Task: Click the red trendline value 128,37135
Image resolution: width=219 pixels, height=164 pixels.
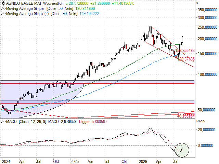Action: (186, 59)
